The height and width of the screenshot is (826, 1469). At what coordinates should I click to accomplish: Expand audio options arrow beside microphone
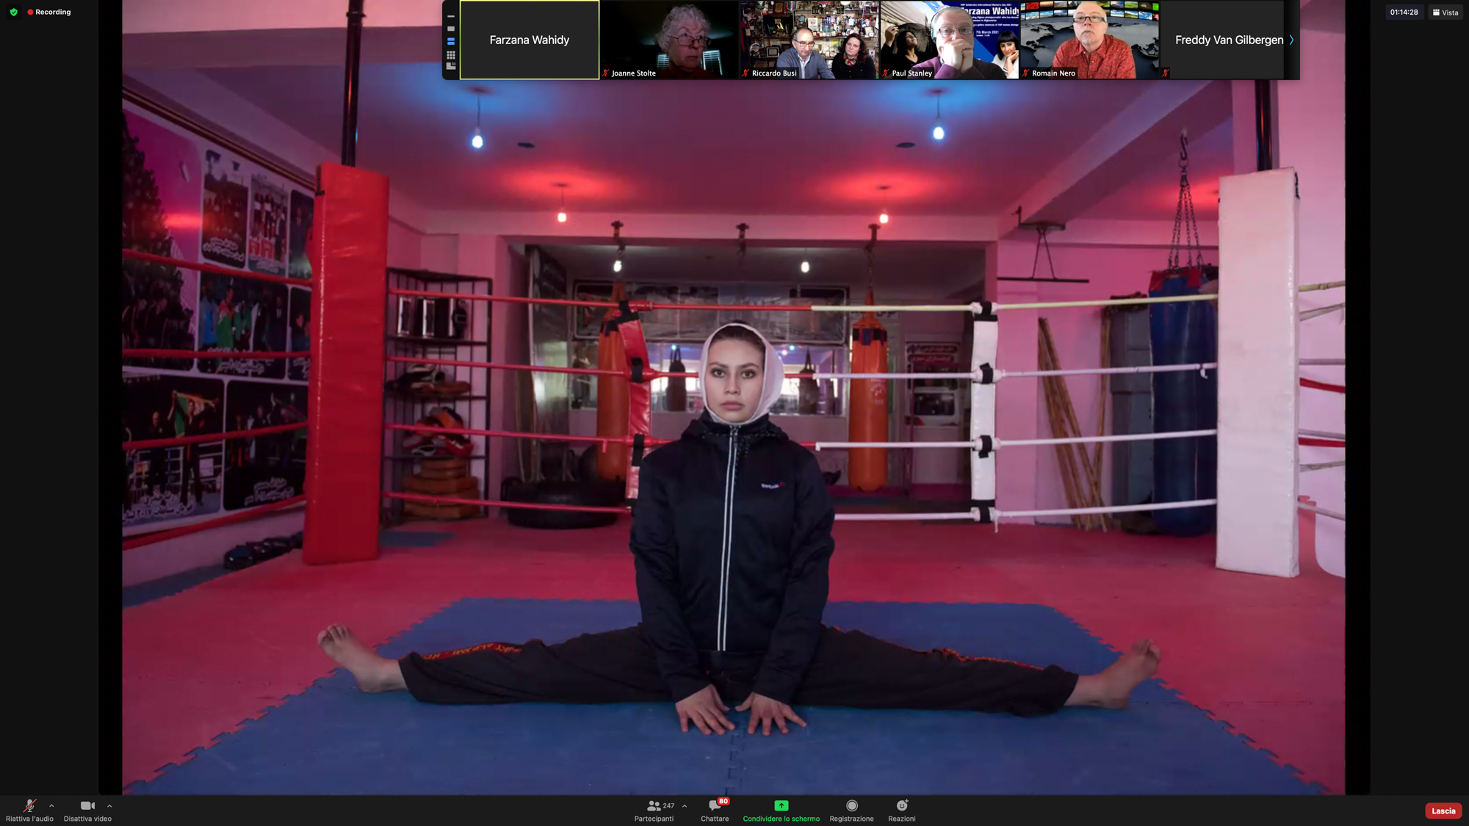[51, 805]
